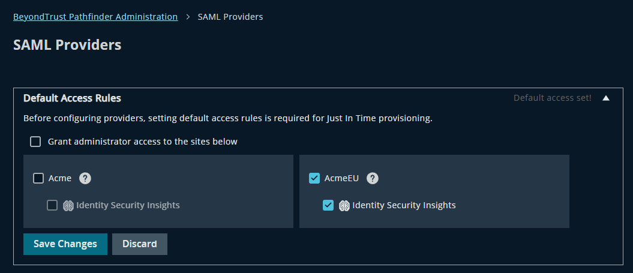The height and width of the screenshot is (273, 633).
Task: Click the Default Access Rules heading
Action: (x=72, y=98)
